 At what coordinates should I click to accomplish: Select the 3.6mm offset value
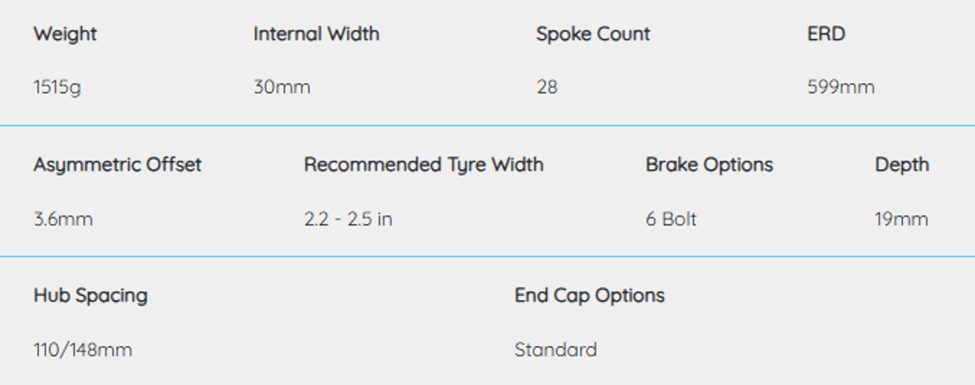(x=63, y=219)
